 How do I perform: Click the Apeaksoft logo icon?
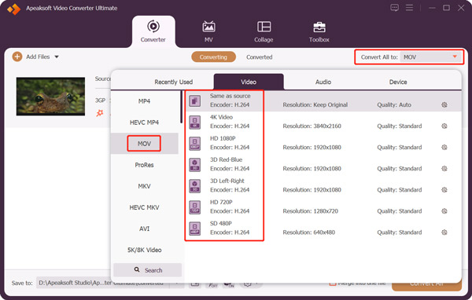(14, 9)
